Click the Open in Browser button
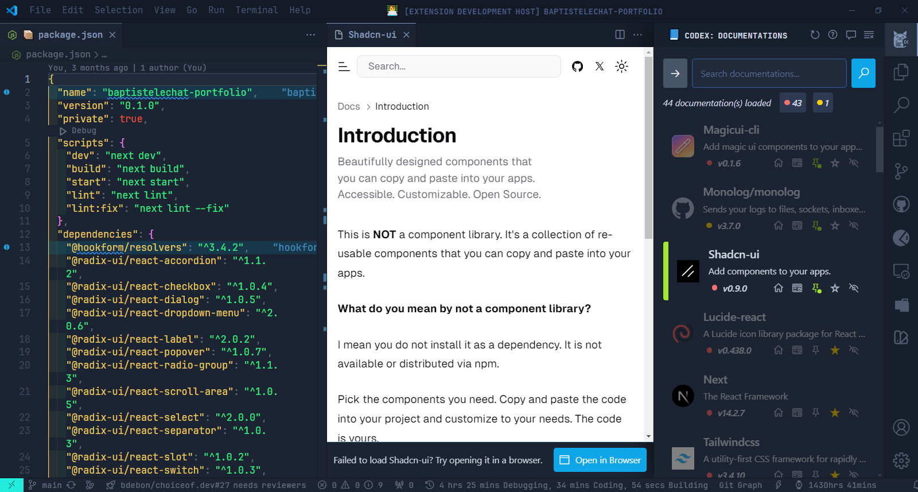The height and width of the screenshot is (492, 918). 600,460
